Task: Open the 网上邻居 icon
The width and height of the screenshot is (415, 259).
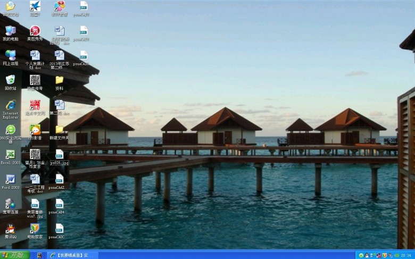Action: [x=10, y=55]
